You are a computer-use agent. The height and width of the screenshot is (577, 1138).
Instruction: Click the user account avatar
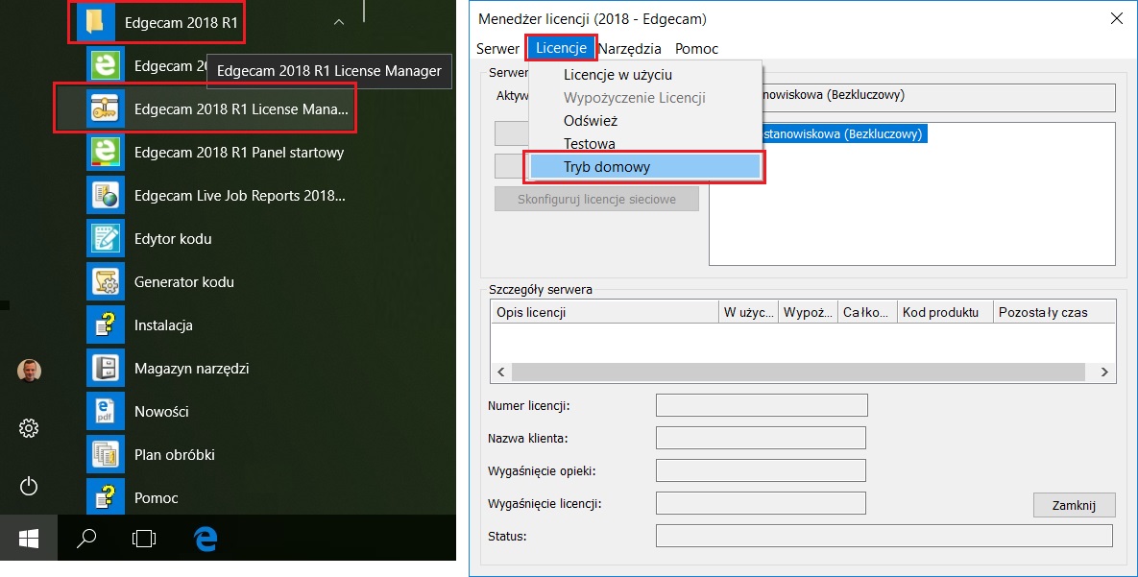(x=29, y=371)
